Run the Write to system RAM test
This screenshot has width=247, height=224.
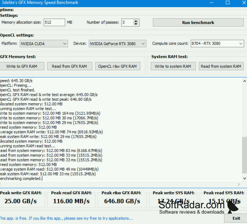(173, 66)
